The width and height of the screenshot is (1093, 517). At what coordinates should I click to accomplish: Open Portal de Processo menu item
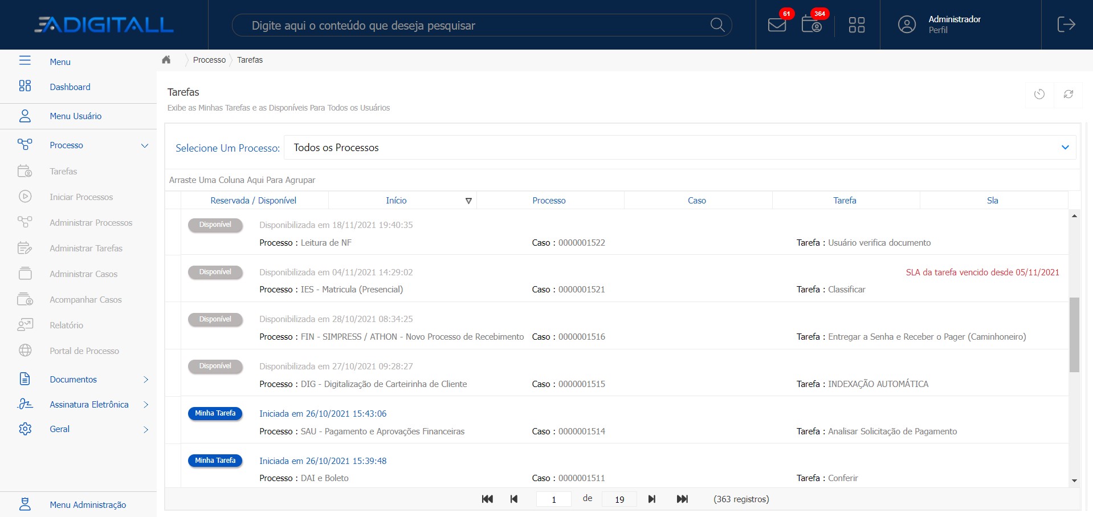tap(84, 351)
